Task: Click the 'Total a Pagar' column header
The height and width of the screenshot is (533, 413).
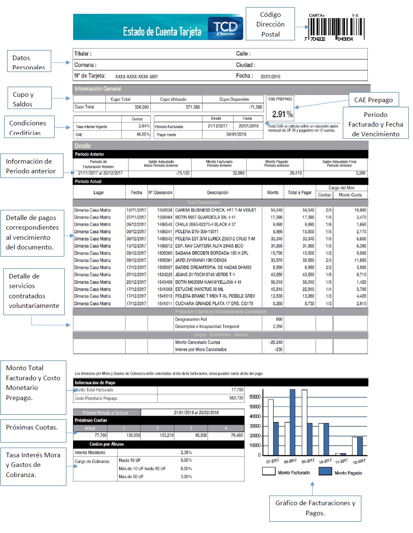Action: coord(300,193)
